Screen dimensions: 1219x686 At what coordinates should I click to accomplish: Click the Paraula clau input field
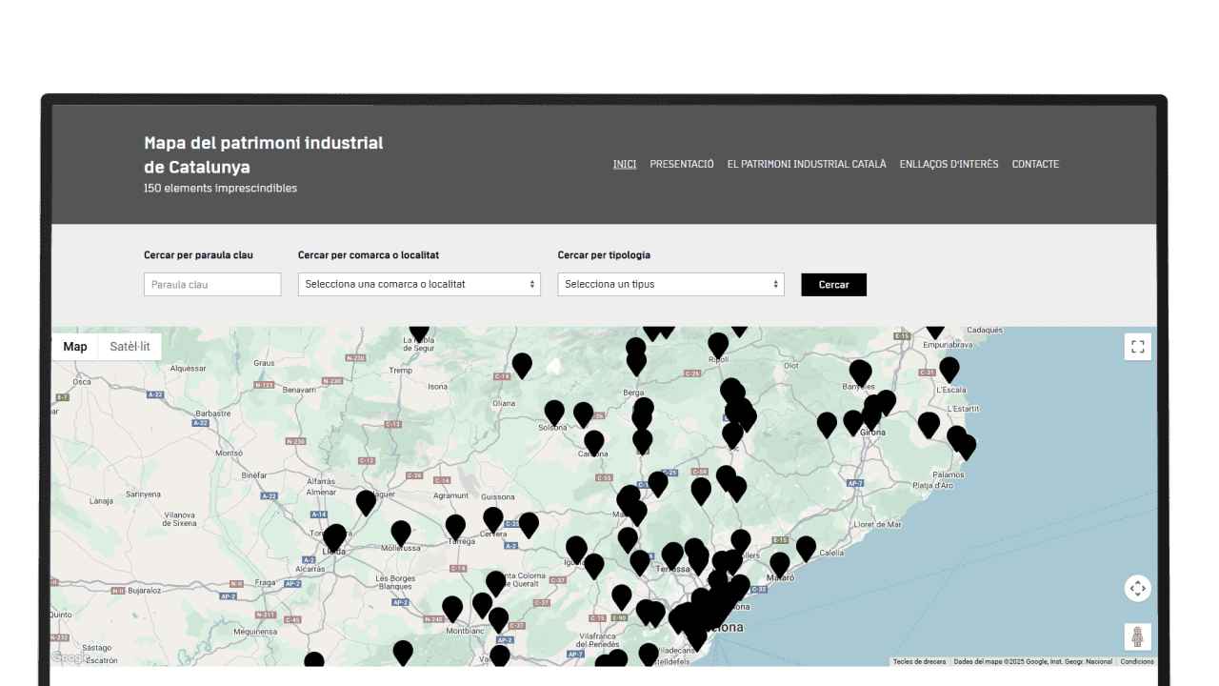click(x=212, y=284)
